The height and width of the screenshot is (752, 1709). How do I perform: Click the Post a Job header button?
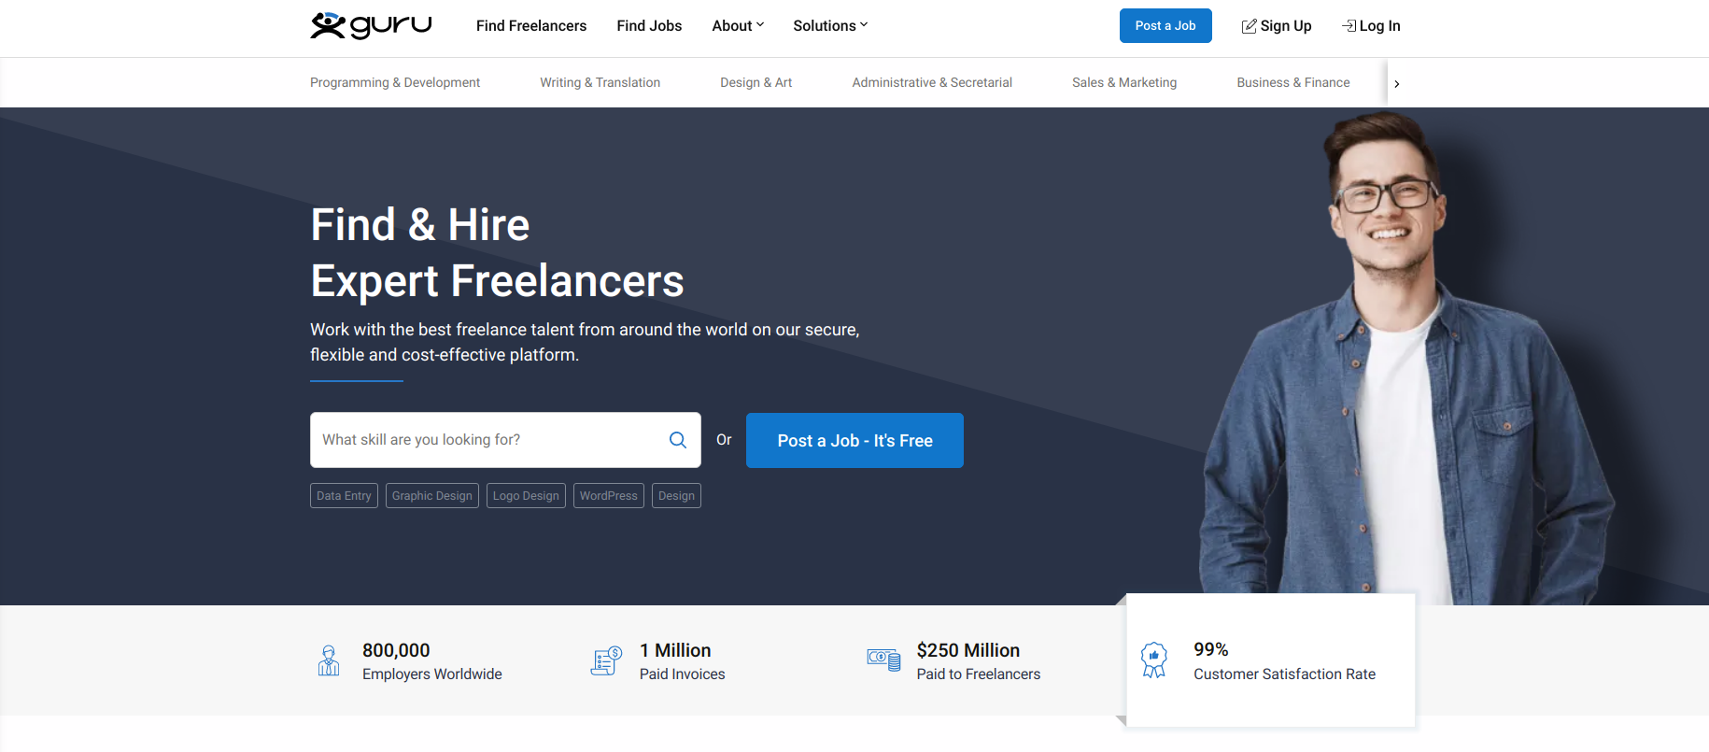point(1165,26)
